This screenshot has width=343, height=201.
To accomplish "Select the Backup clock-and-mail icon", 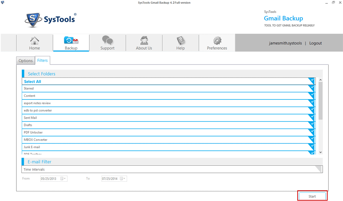I will (x=71, y=40).
